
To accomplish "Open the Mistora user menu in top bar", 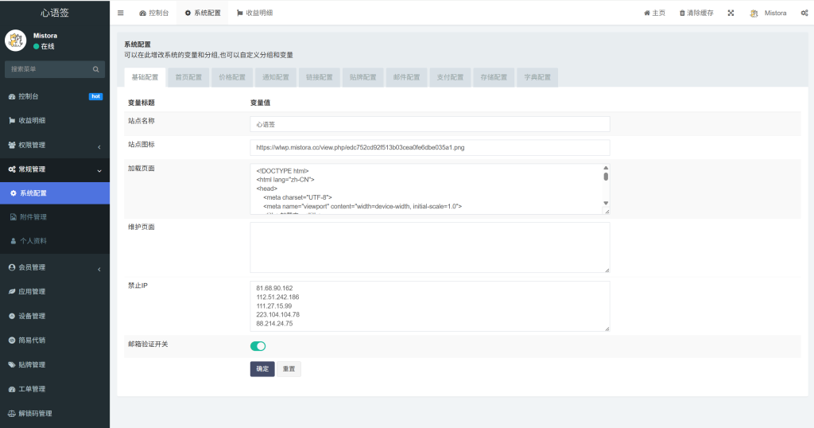I will point(768,13).
